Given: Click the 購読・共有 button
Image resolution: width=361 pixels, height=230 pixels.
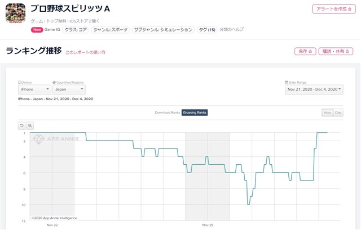Looking at the screenshot, I should (x=336, y=51).
